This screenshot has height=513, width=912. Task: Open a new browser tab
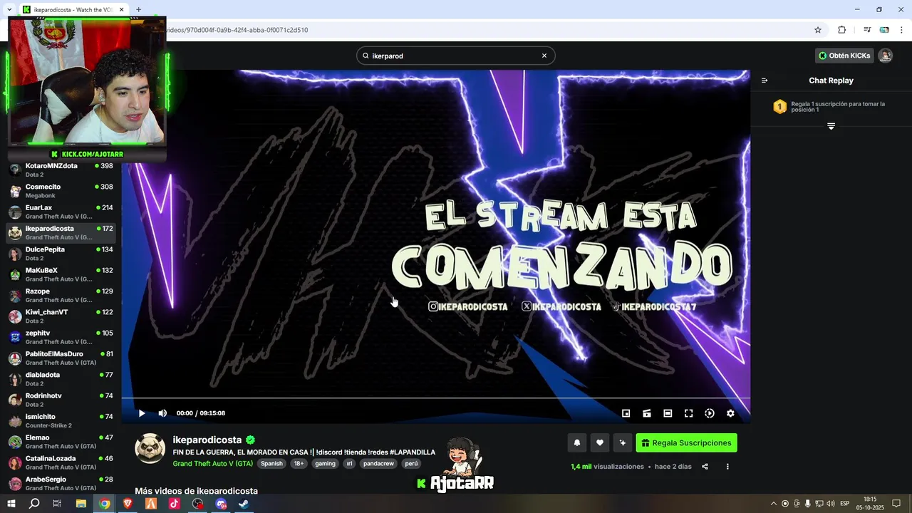[x=138, y=9]
